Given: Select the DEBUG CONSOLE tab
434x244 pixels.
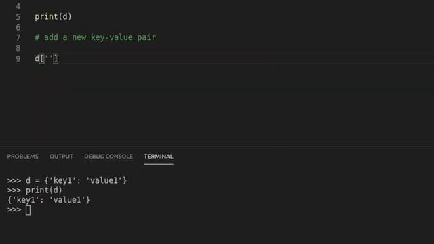Looking at the screenshot, I should [108, 157].
